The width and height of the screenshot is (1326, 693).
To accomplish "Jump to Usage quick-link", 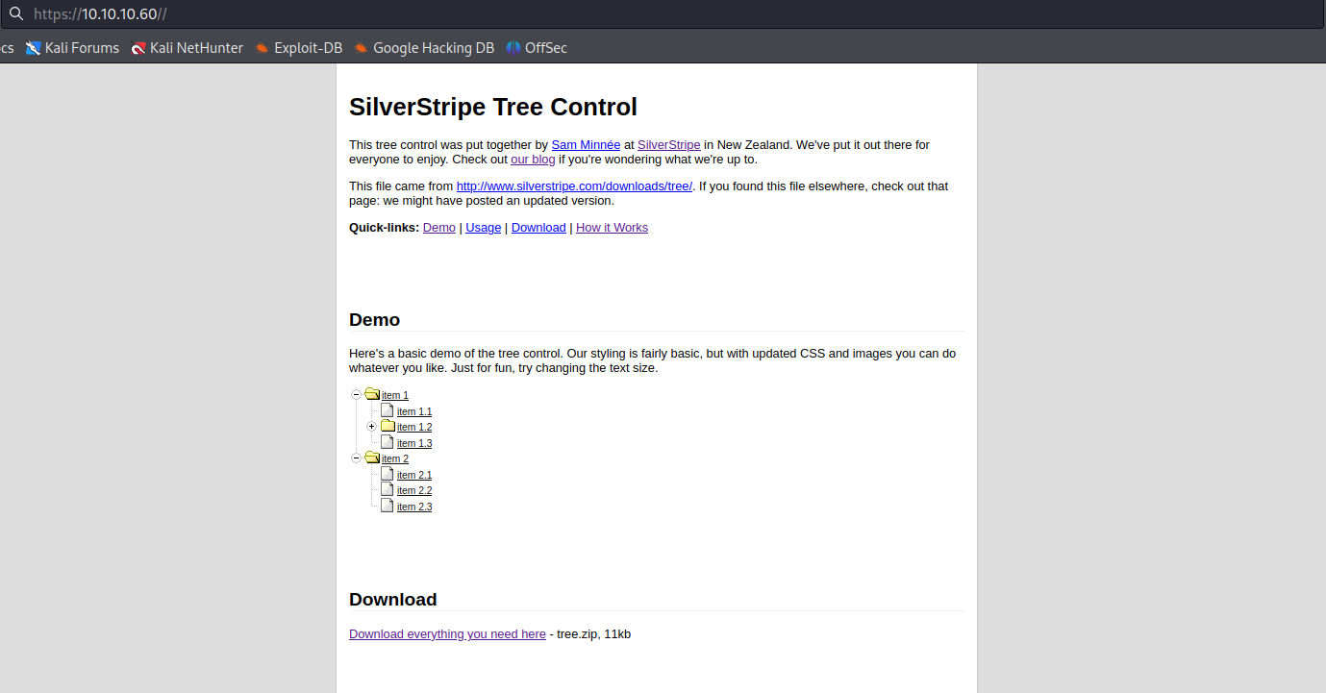I will click(484, 228).
